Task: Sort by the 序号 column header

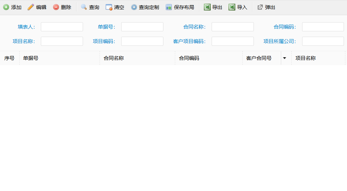Action: [x=9, y=58]
